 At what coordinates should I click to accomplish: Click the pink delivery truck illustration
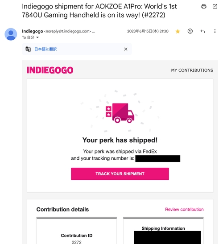(120, 113)
